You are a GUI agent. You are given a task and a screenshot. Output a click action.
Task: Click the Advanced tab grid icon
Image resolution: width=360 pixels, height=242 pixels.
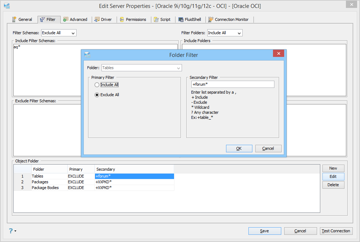pyautogui.click(x=66, y=19)
